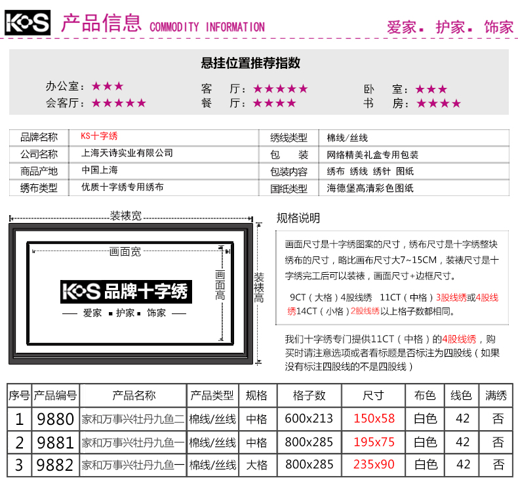Click the 悬挂位置推荐指数 title
The width and height of the screenshot is (518, 480).
pos(250,63)
